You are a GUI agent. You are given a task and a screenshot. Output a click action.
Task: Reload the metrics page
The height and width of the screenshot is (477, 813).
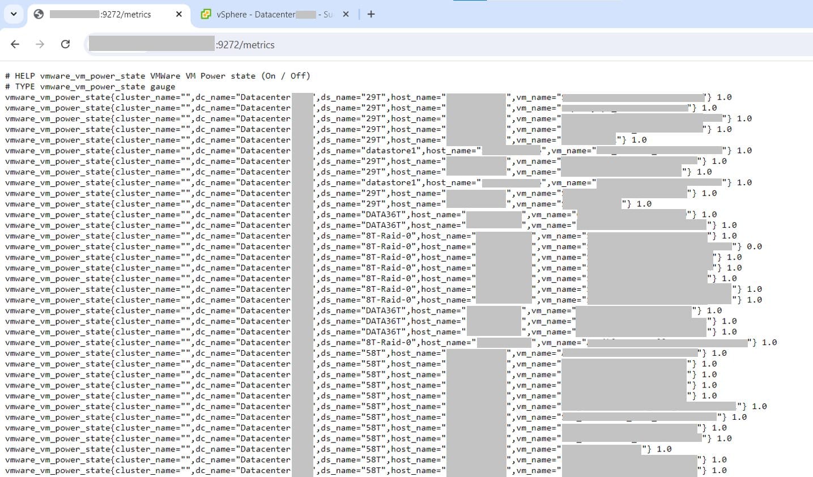pyautogui.click(x=65, y=44)
